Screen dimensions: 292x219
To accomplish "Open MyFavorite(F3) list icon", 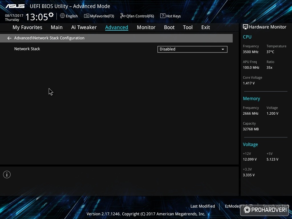I will click(87, 16).
